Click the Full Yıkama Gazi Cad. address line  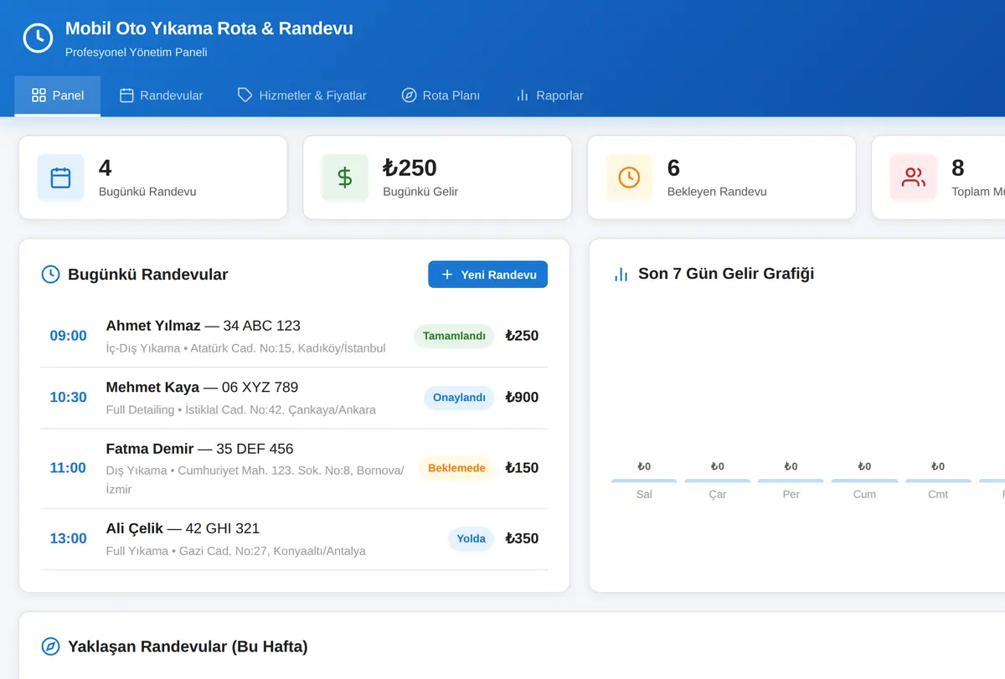pyautogui.click(x=236, y=551)
